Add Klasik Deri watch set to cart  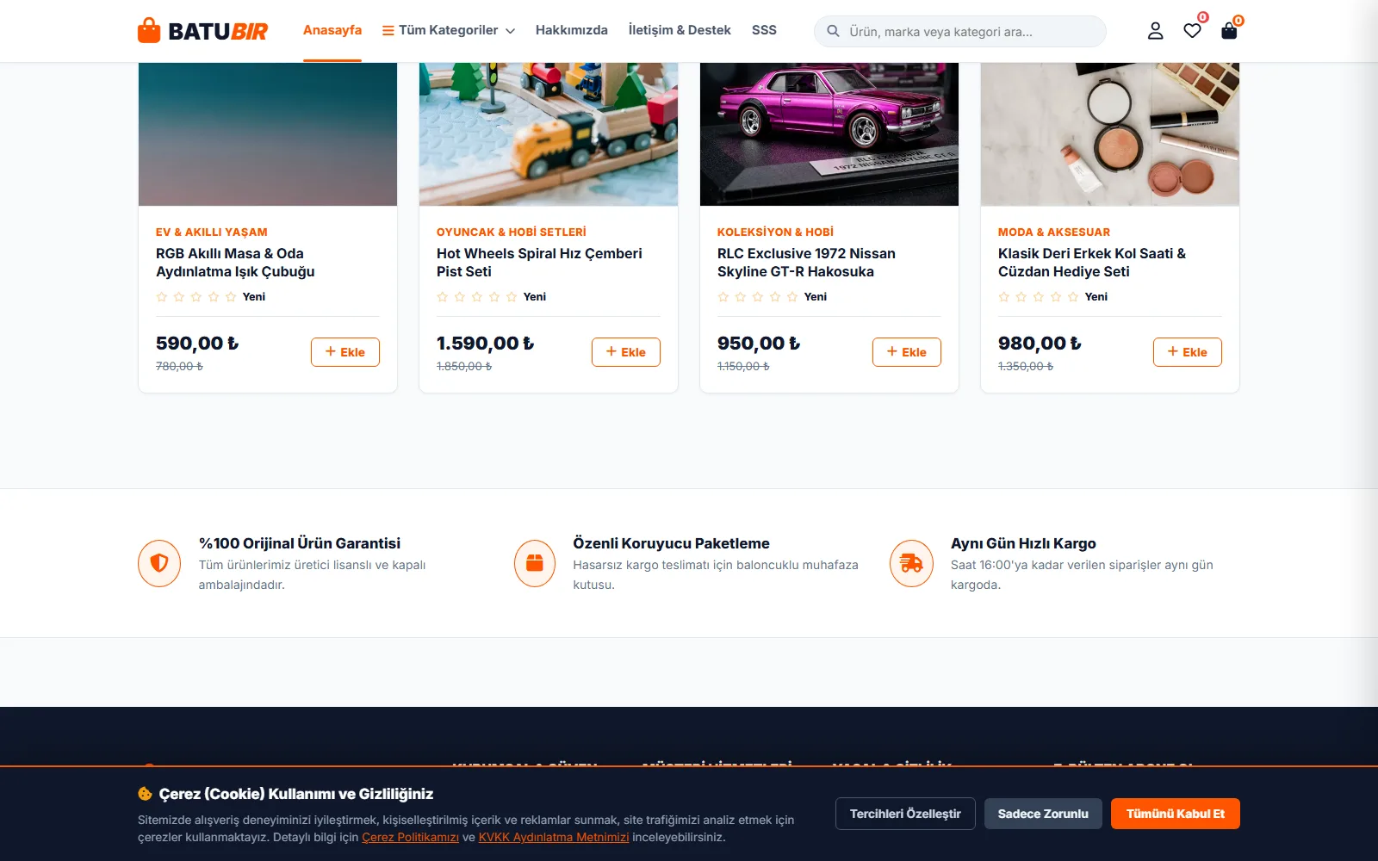tap(1188, 352)
